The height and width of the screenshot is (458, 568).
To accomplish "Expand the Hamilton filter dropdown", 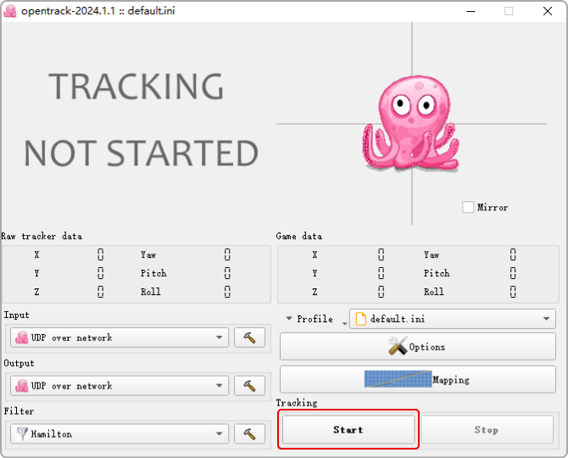I will [119, 433].
